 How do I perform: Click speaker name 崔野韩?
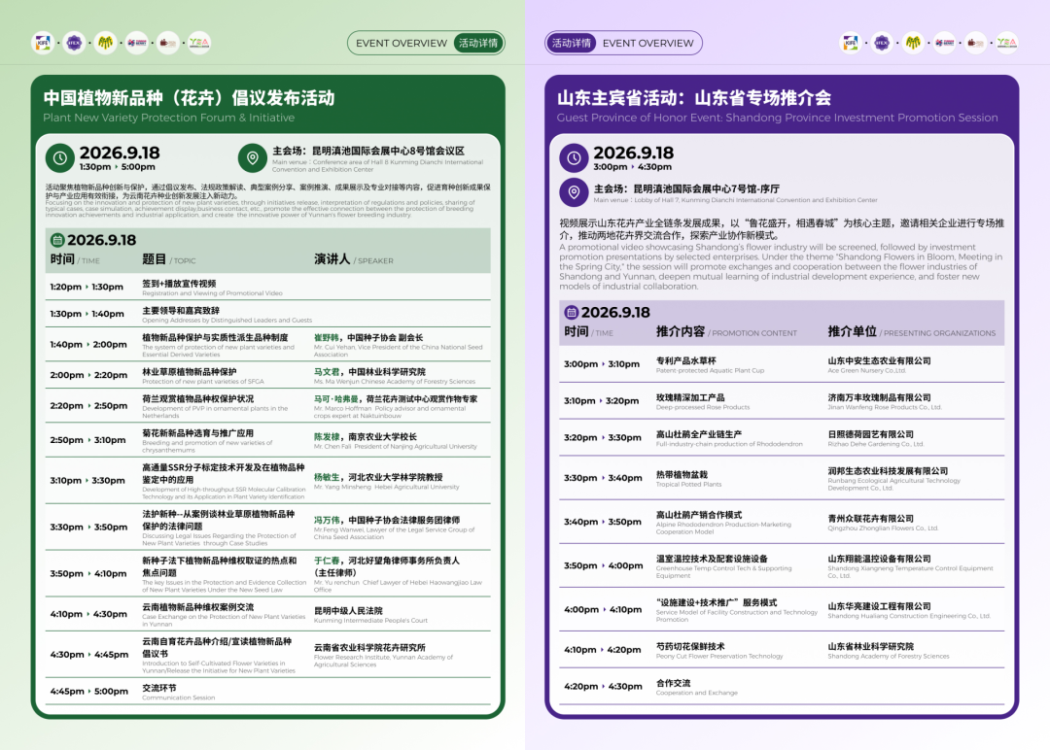[x=327, y=338]
